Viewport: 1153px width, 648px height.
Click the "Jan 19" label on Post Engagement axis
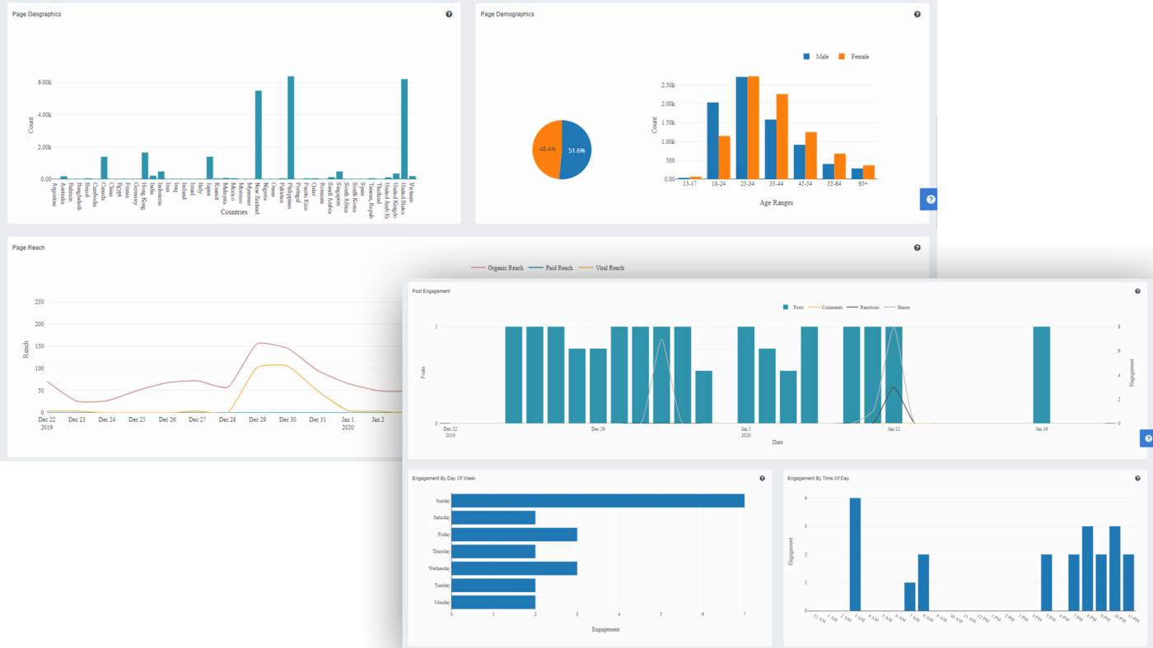tap(1041, 429)
